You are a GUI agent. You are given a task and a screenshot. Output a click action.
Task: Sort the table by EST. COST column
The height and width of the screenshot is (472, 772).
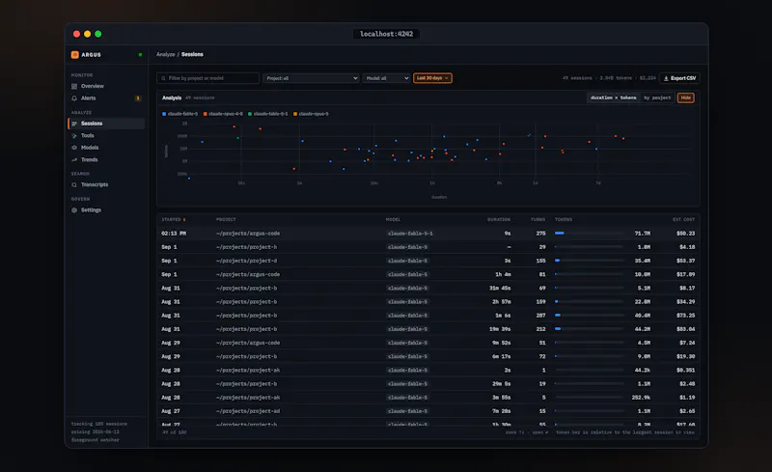click(684, 220)
